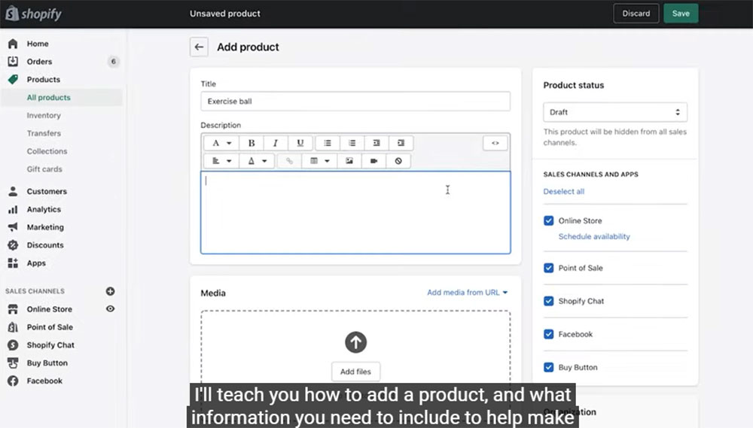Open the Product status Draft dropdown
Screen dimensions: 753x428
615,112
